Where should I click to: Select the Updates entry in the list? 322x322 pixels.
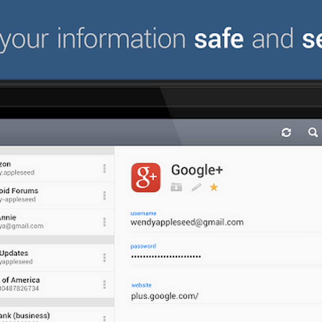click(x=43, y=257)
